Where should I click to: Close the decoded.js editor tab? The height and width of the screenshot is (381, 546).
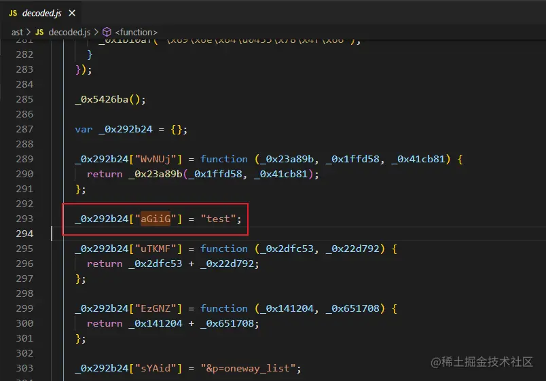[72, 13]
